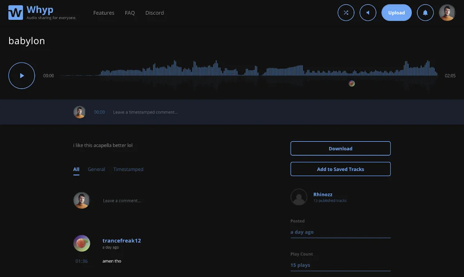Open the notifications bell
Viewport: 464px width, 277px height.
point(425,13)
